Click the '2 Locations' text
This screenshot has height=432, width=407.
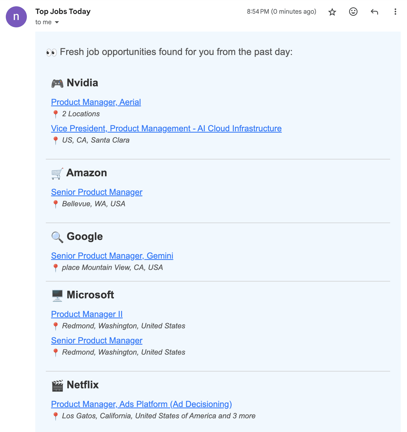point(81,114)
